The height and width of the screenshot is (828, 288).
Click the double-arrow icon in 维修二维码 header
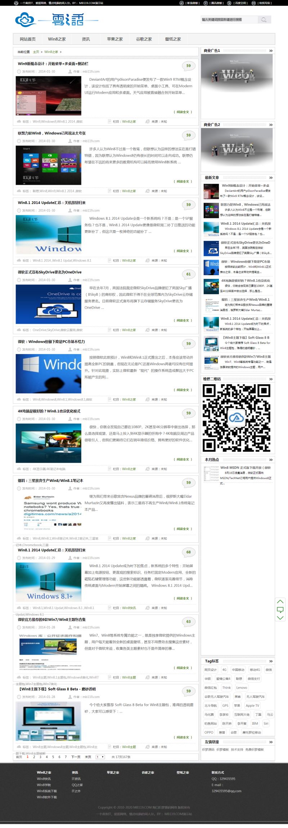point(271,379)
